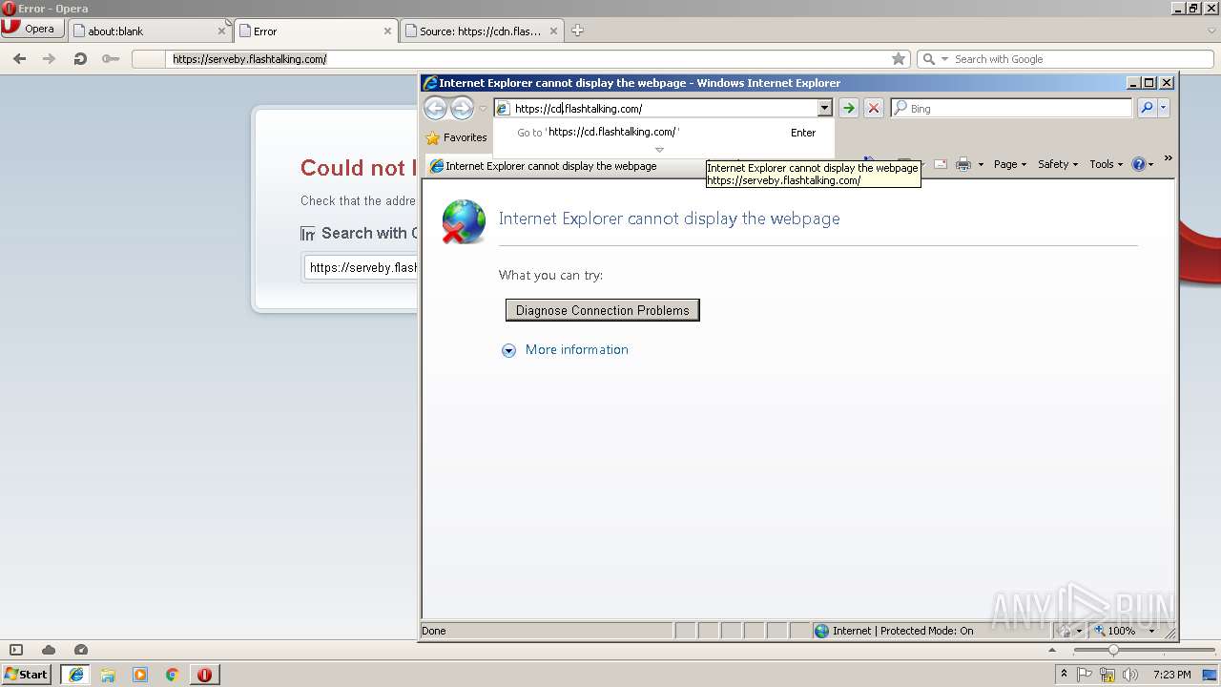Image resolution: width=1221 pixels, height=687 pixels.
Task: Click IE's magnifier search button
Action: [x=1147, y=109]
